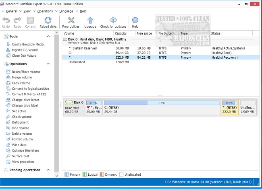
Task: Click Format volume in the sidebar
Action: point(22,139)
